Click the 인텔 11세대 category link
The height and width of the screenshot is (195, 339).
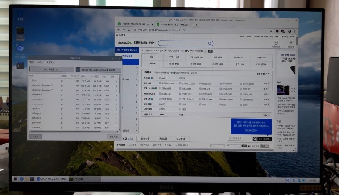pyautogui.click(x=174, y=57)
